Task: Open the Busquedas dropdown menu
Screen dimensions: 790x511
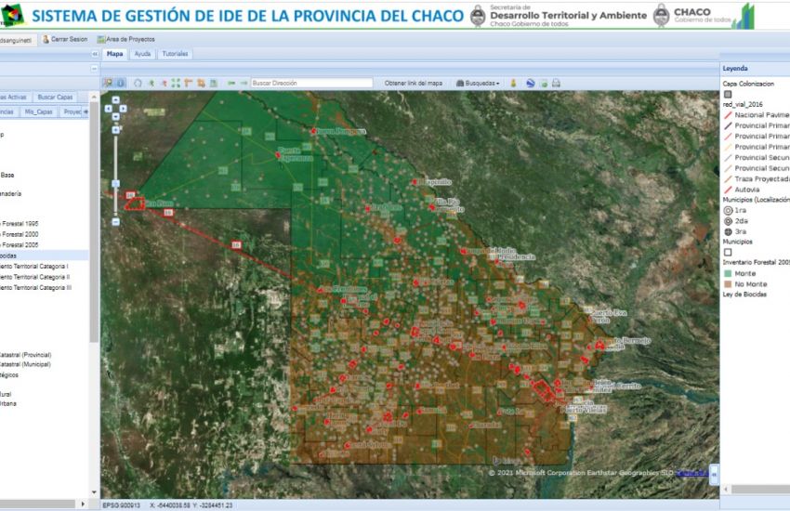Action: click(478, 83)
